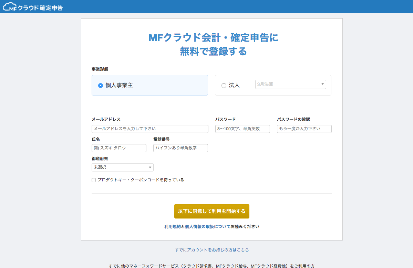Open the 都道府県 dropdown
The width and height of the screenshot is (413, 268).
pos(123,167)
